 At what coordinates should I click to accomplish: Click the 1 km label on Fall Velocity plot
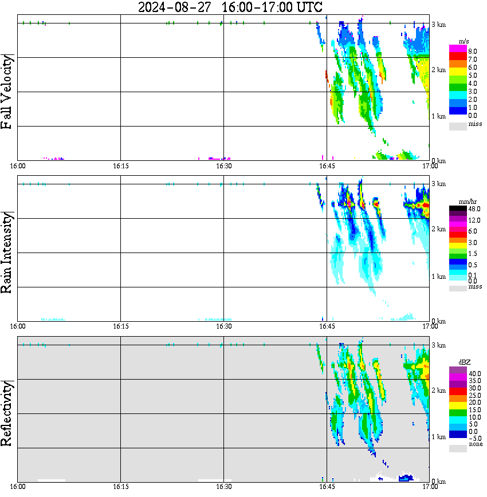[x=438, y=116]
